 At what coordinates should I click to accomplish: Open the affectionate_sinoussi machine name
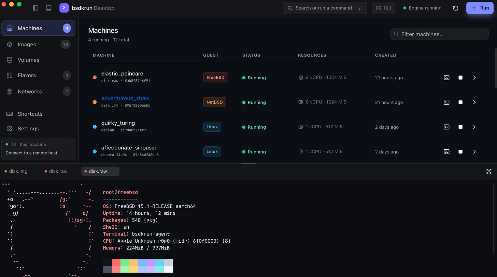(x=129, y=148)
